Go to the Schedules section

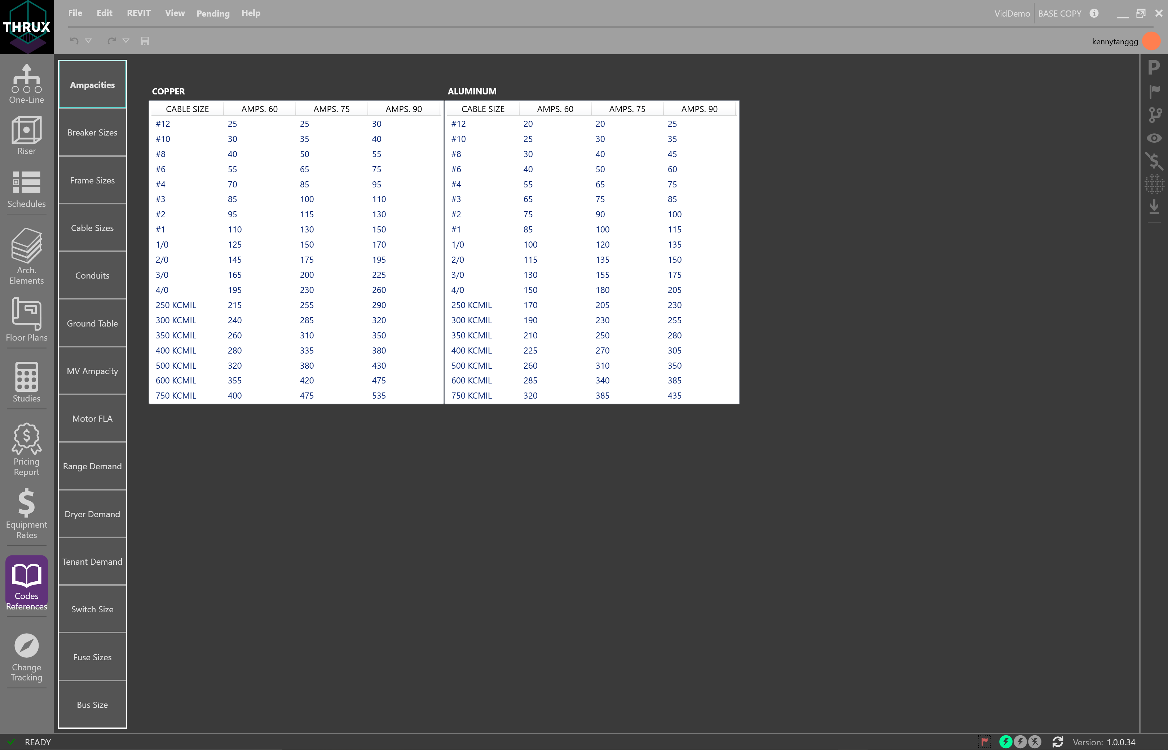26,189
